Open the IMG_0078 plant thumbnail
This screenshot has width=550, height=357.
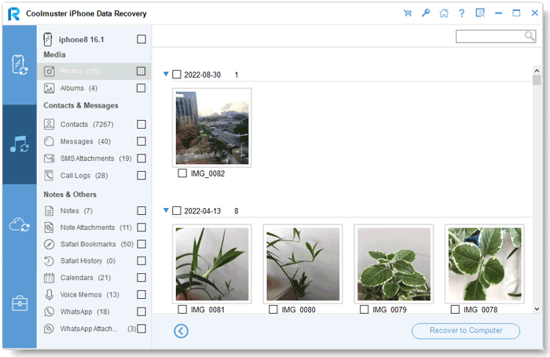click(x=485, y=264)
